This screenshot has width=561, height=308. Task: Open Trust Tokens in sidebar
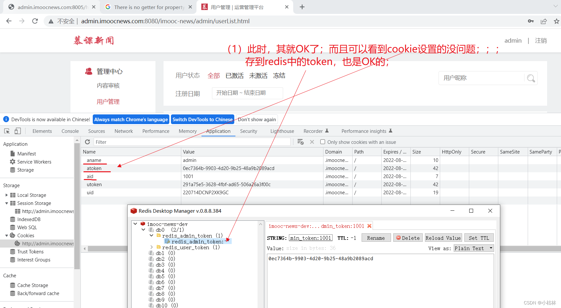coord(30,252)
